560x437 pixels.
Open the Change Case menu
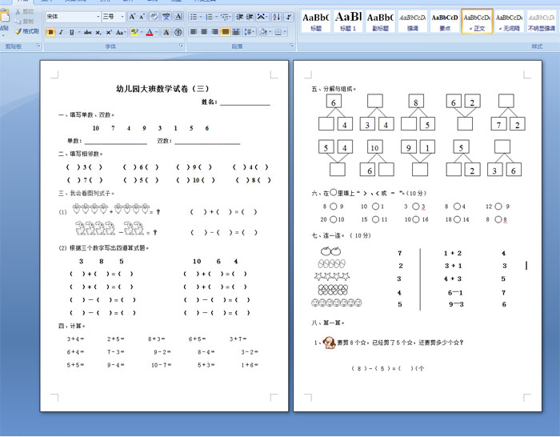pyautogui.click(x=120, y=33)
